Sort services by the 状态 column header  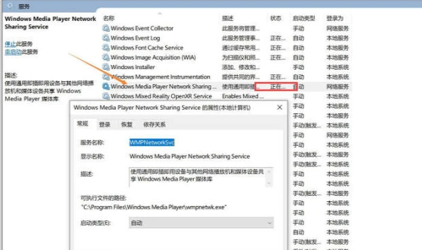(276, 18)
